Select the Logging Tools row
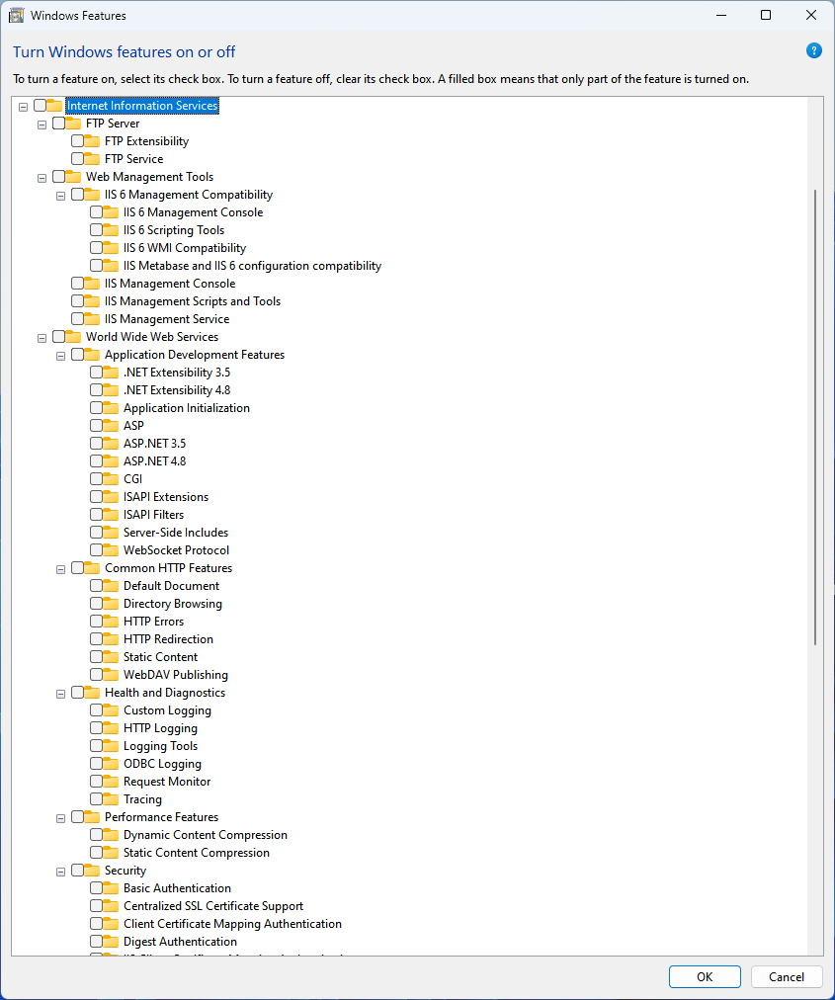 160,745
